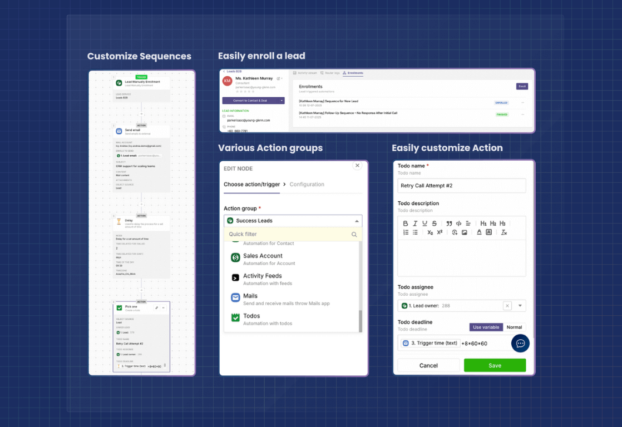The height and width of the screenshot is (427, 622).
Task: Click the green Save button
Action: coord(495,365)
